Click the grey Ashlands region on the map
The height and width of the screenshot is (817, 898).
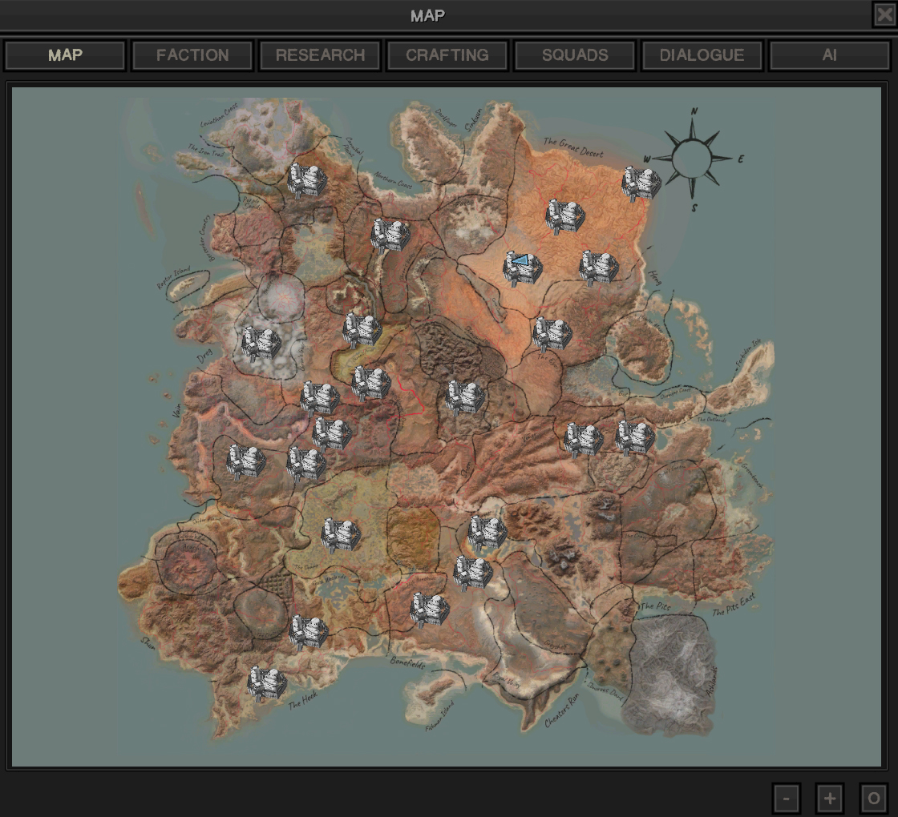click(x=672, y=673)
